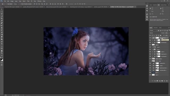The height and width of the screenshot is (96, 170).
Task: Click lock position icon in Layers
Action: click(156, 35)
